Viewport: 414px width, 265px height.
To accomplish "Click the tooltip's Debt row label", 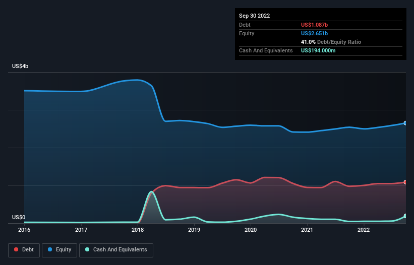I will pyautogui.click(x=245, y=25).
